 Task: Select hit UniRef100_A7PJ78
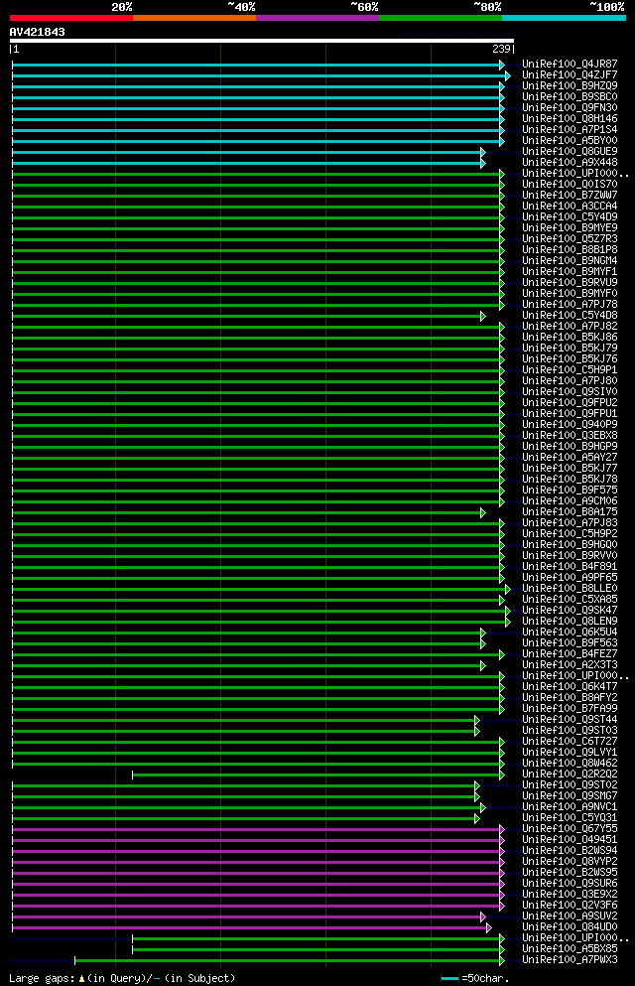[x=570, y=305]
